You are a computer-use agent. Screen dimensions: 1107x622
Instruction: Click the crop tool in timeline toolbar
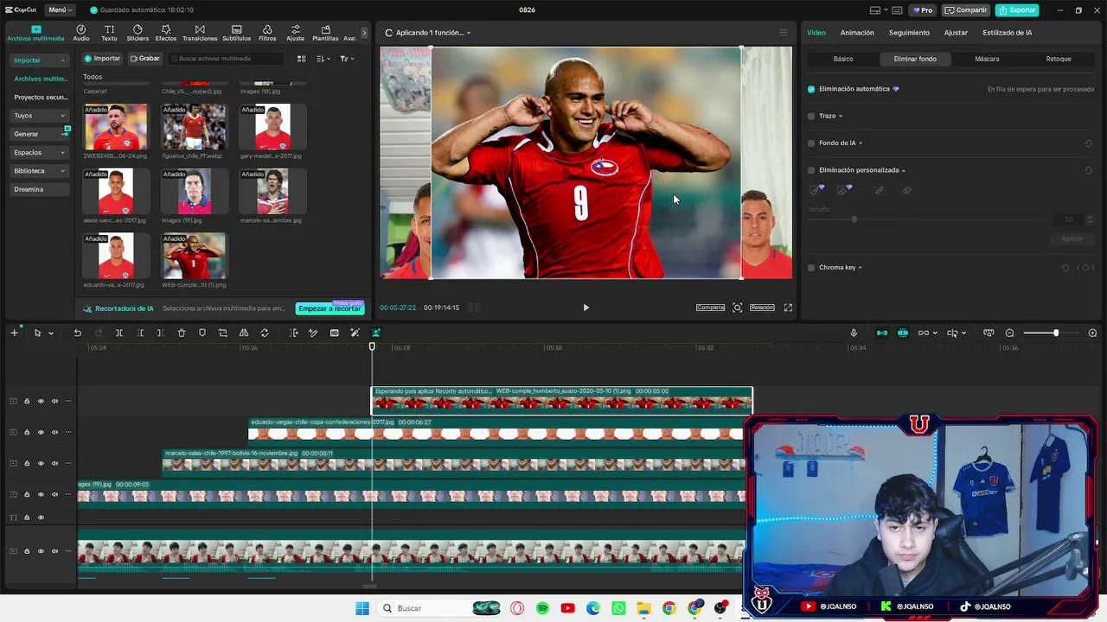[x=223, y=333]
